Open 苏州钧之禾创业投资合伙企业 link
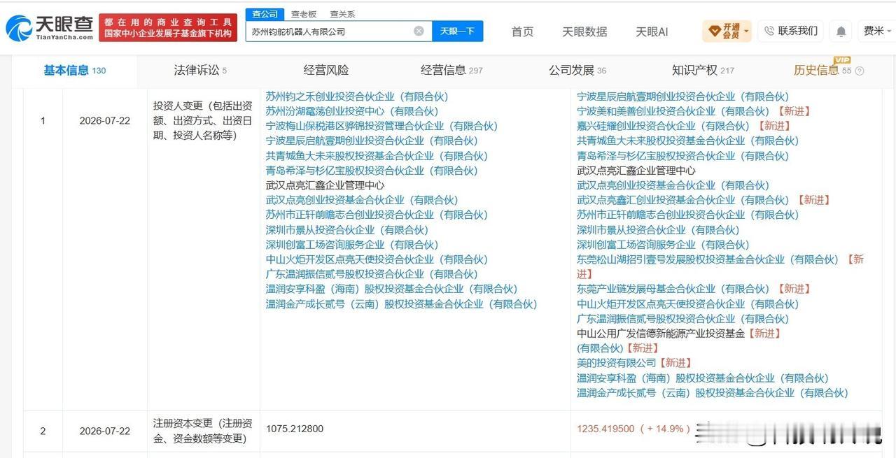 coord(356,96)
